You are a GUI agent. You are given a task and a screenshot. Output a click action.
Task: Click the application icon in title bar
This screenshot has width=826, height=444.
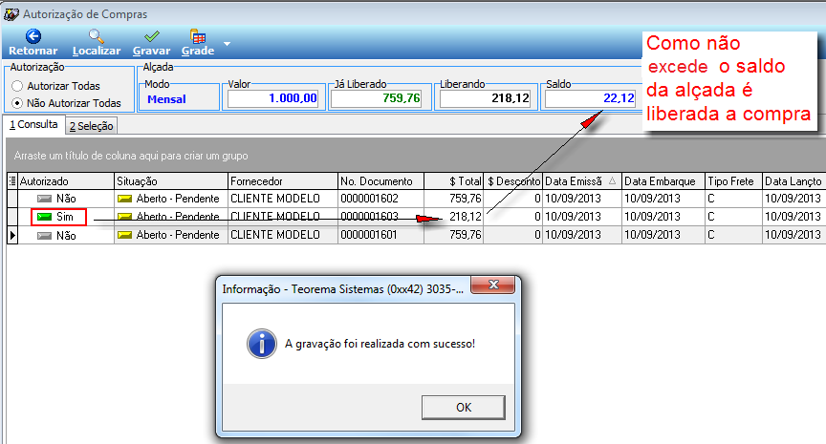[x=11, y=14]
